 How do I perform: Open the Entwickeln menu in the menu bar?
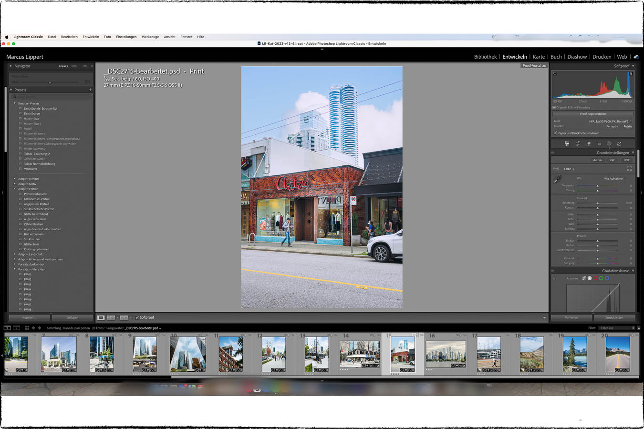[x=91, y=37]
